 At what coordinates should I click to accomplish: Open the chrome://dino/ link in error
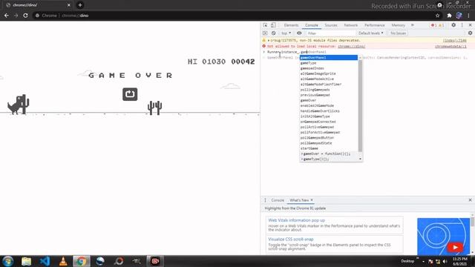coord(351,46)
